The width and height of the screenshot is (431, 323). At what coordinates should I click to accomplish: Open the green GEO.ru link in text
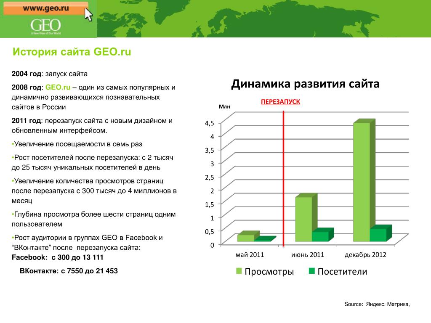58,87
